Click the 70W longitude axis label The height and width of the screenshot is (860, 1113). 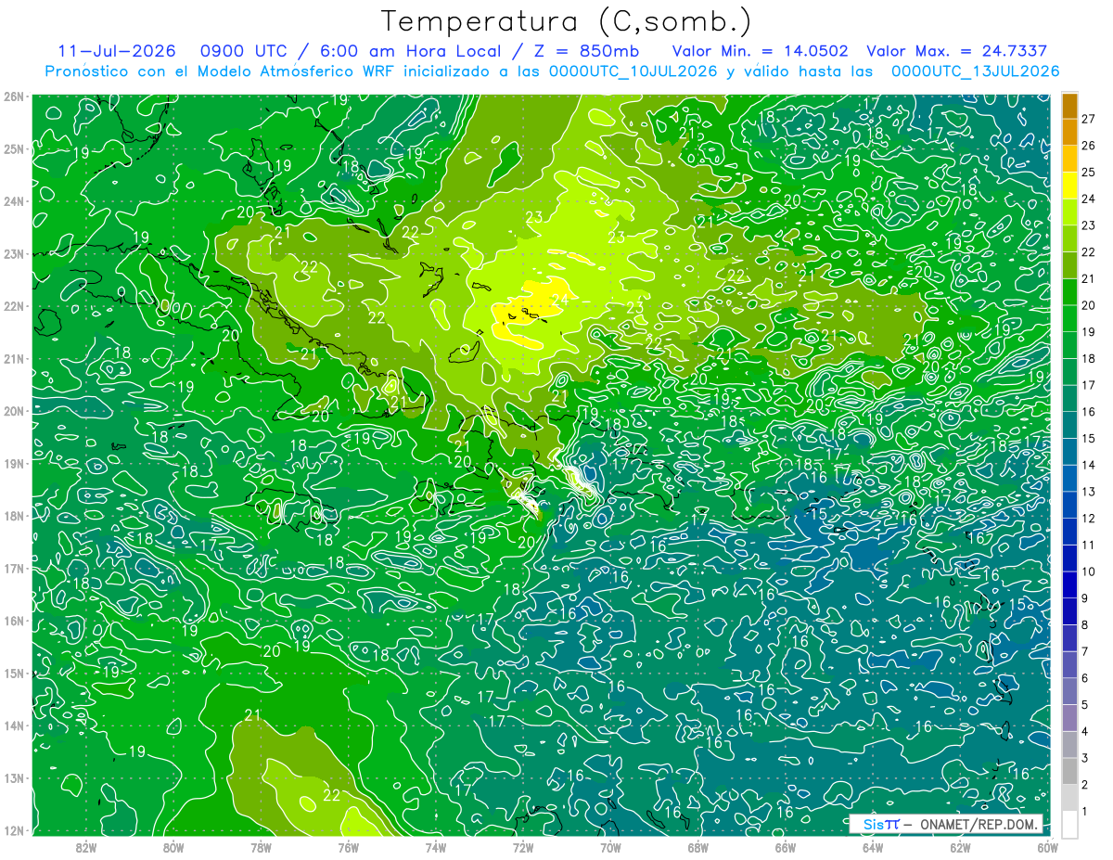[x=610, y=847]
